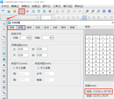Toggle Strikethrough formatting
Image resolution: width=114 pixels, height=99 pixels.
pos(73,17)
